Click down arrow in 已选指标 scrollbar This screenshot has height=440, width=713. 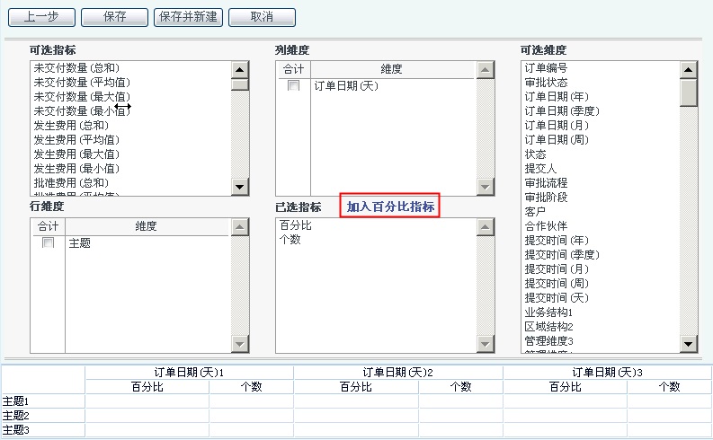[x=486, y=344]
